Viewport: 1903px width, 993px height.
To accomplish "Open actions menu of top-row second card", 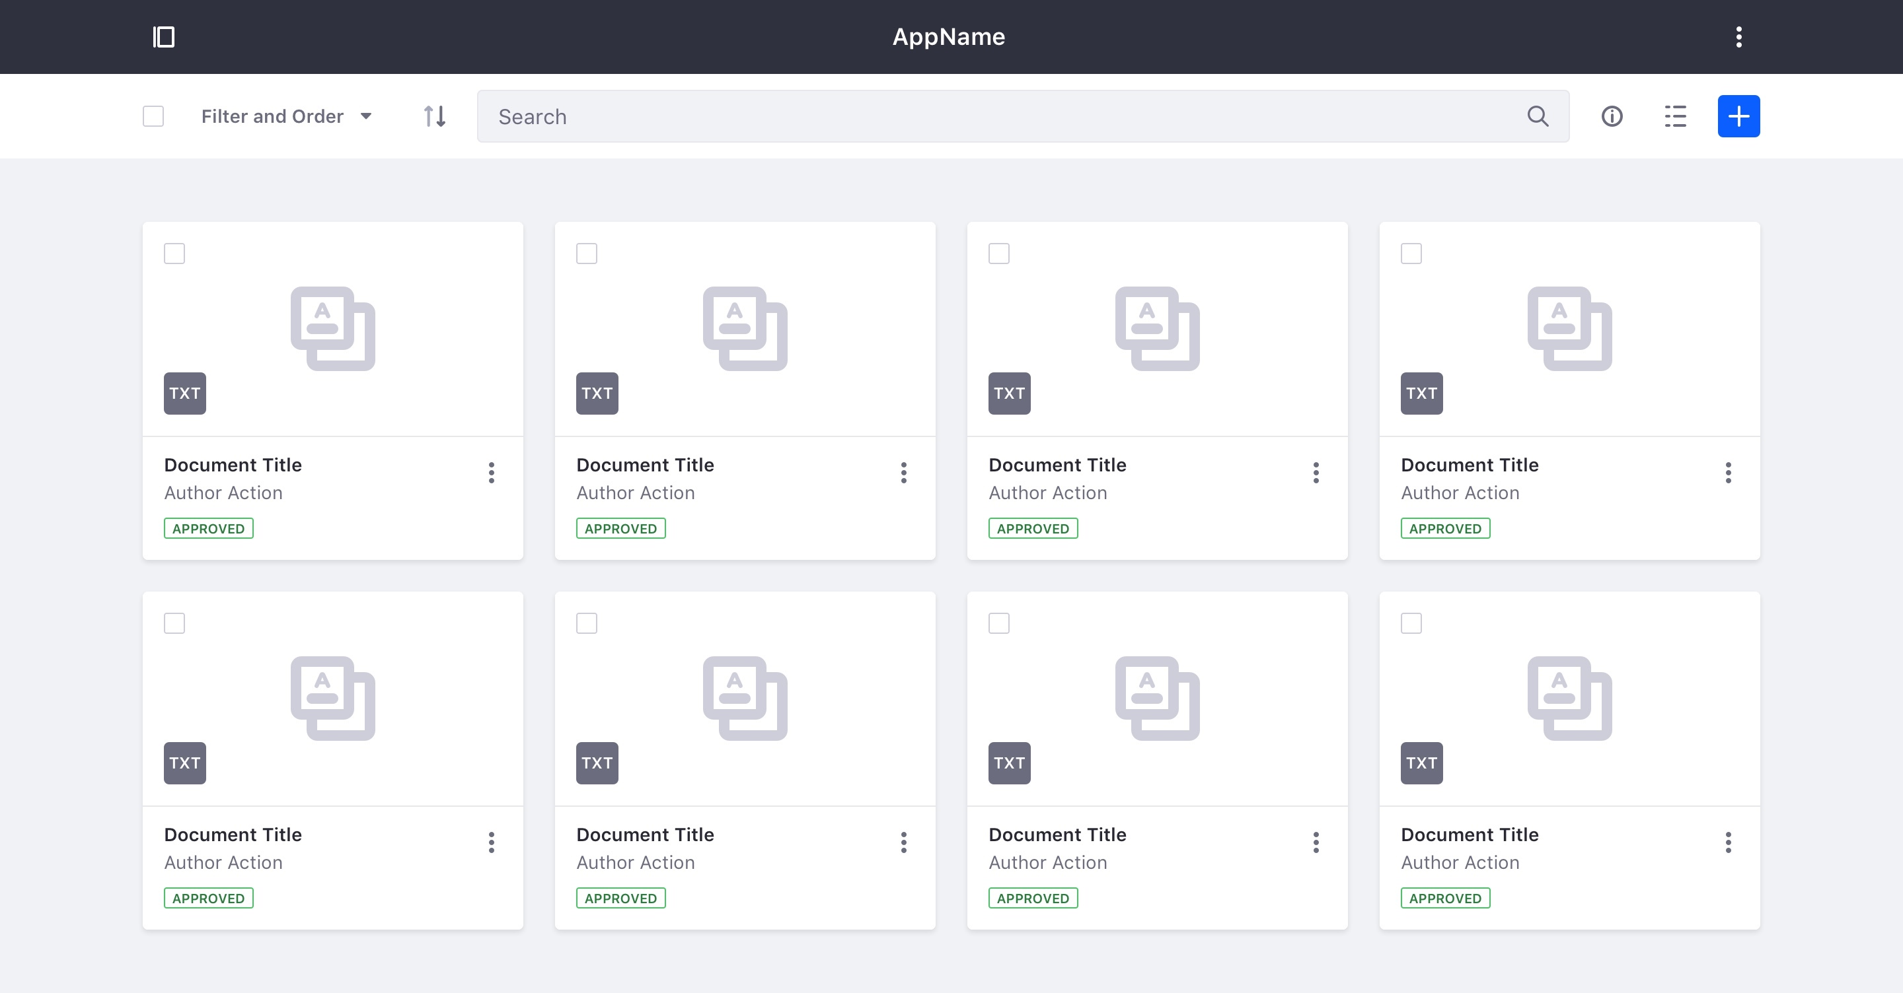I will (903, 473).
